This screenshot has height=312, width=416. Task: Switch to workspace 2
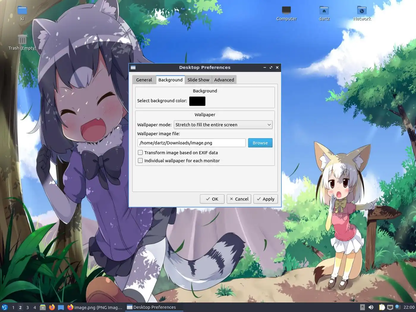pyautogui.click(x=20, y=307)
